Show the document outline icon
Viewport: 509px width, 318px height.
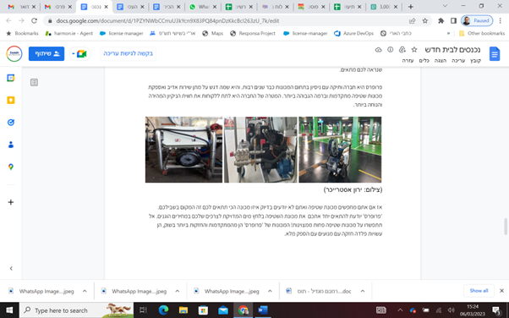click(34, 83)
